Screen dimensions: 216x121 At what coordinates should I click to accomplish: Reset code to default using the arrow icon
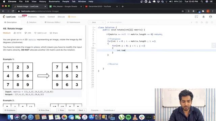(x=202, y=22)
